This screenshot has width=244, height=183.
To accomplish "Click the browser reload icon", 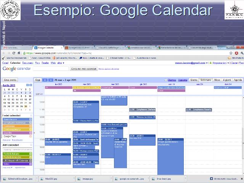I will coord(14,53).
